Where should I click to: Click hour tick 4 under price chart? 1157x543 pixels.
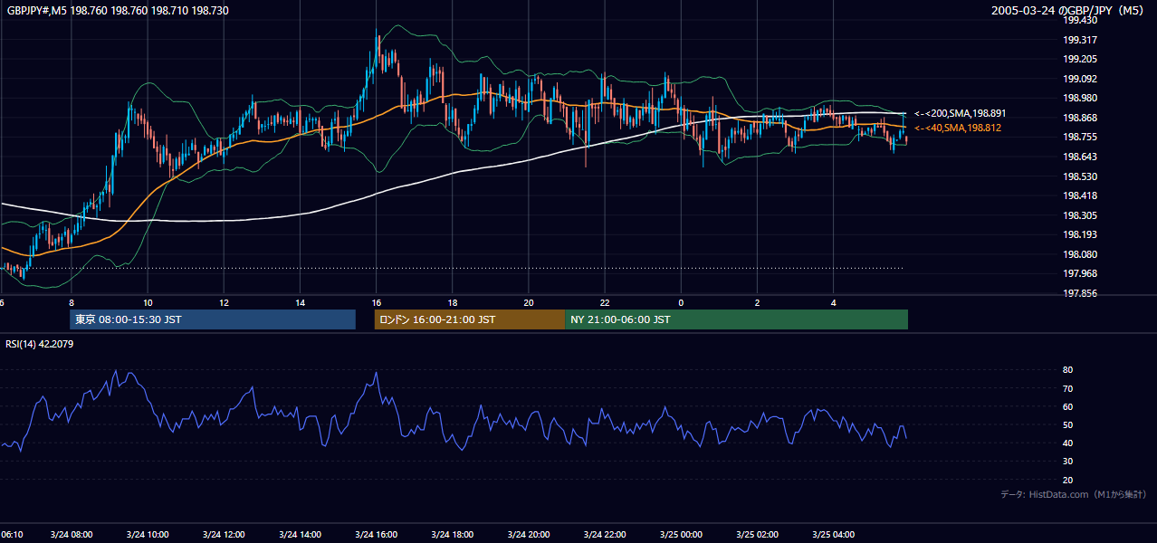[833, 303]
